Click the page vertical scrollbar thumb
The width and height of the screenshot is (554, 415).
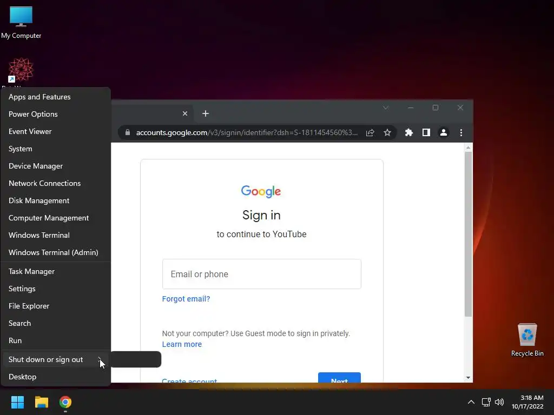coord(468,235)
